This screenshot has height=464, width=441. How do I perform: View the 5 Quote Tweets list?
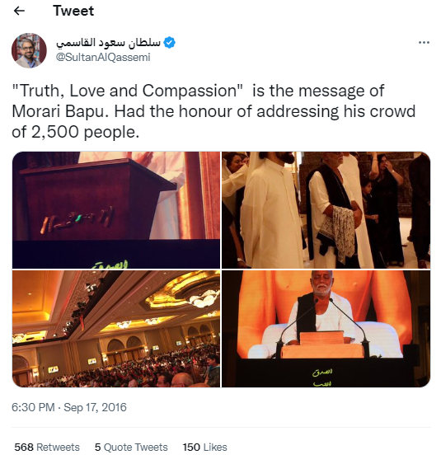(131, 448)
